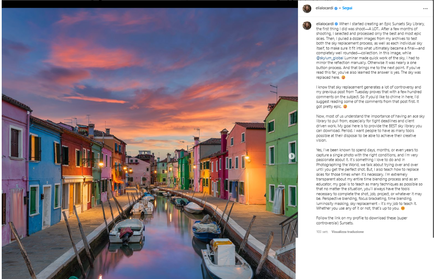Open the more options ellipsis menu
The width and height of the screenshot is (434, 279).
point(425,8)
